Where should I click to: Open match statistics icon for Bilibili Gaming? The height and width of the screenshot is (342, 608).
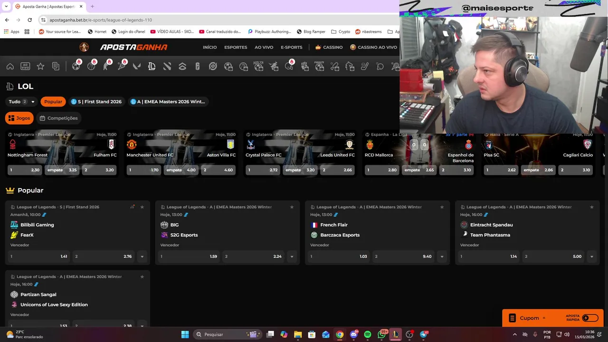click(133, 207)
